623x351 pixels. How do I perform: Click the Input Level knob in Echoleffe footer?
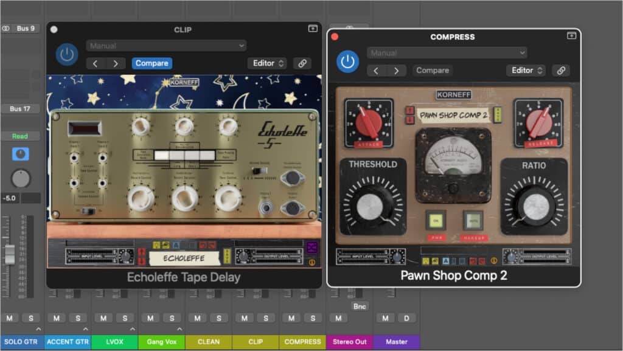127,257
